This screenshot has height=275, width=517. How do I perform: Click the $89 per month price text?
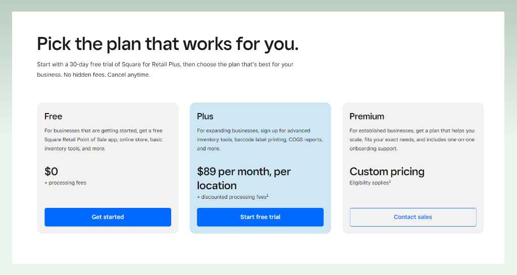click(244, 179)
